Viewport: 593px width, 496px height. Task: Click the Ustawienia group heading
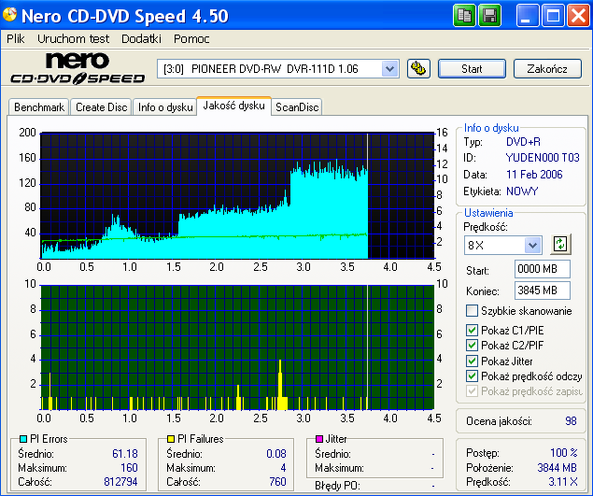click(488, 213)
